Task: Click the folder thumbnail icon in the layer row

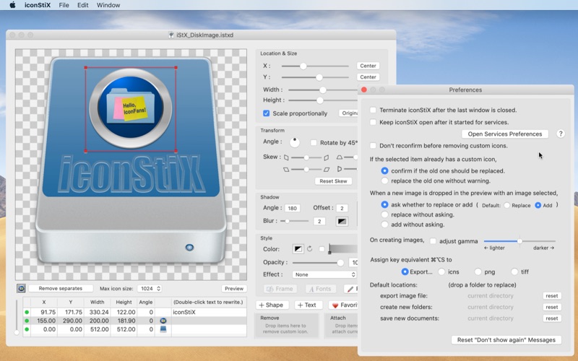Action: pyautogui.click(x=163, y=320)
